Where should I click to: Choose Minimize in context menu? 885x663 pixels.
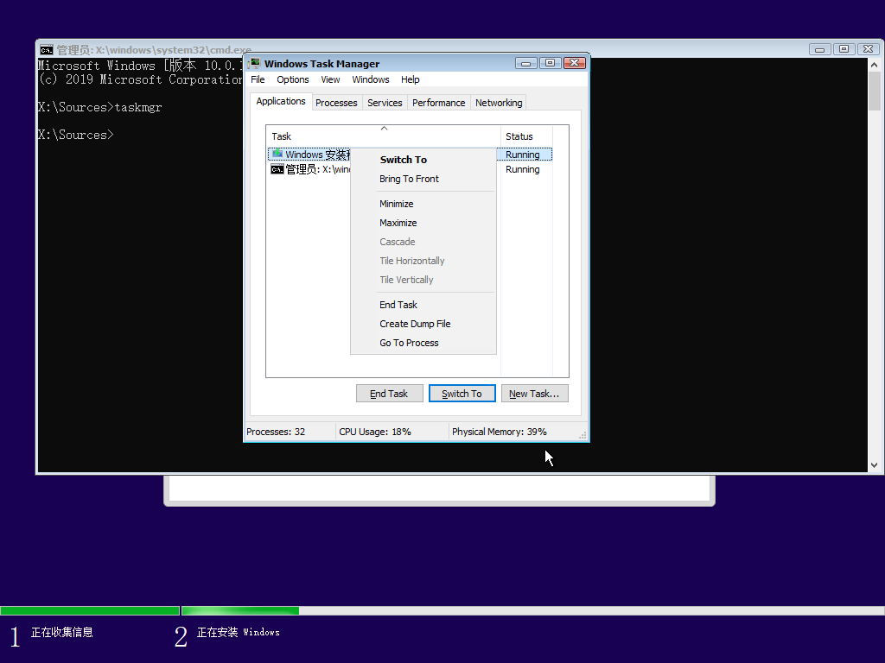423,204
